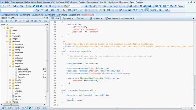Collapse the models folder node
The image size is (196, 110).
click(x=10, y=66)
